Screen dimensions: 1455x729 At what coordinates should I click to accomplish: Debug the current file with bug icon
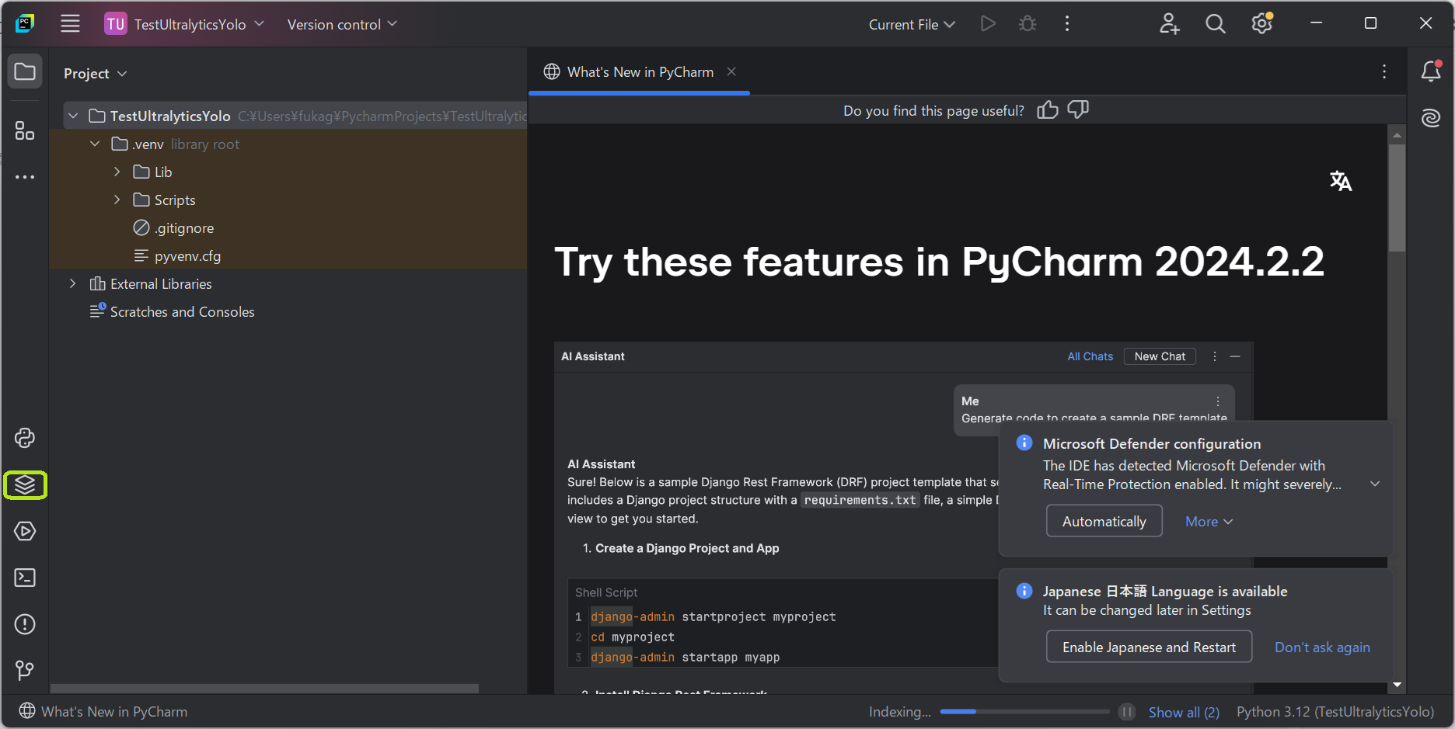click(1028, 24)
